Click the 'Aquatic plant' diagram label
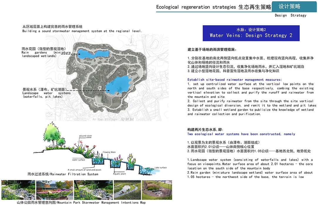The width and height of the screenshot is (318, 205). click(120, 174)
